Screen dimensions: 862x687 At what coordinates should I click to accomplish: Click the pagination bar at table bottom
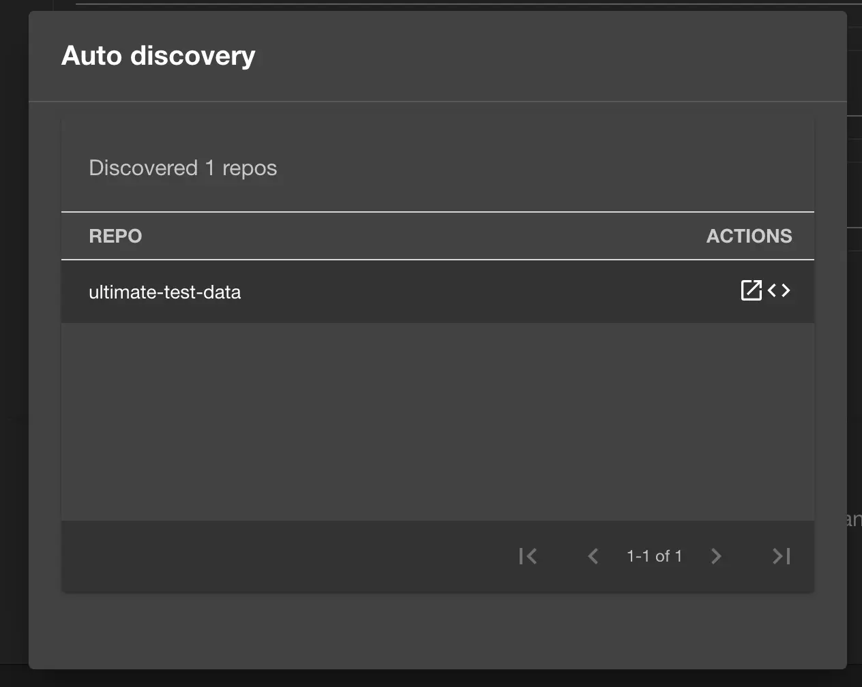(x=438, y=556)
